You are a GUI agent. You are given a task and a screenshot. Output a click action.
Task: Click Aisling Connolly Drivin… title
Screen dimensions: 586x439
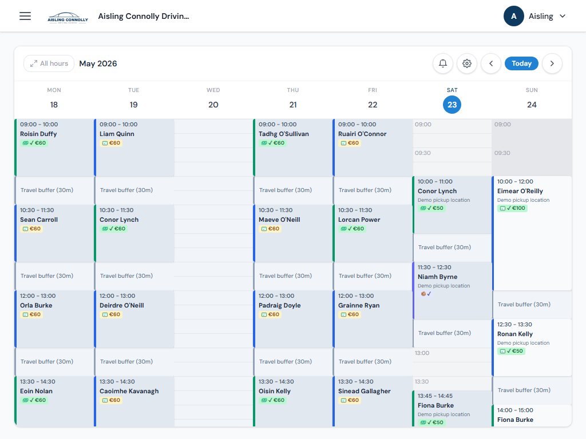tap(144, 16)
